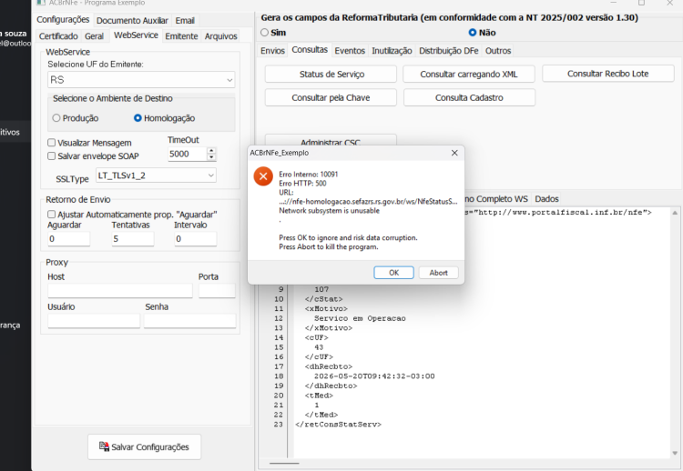Viewport: 683px width, 471px height.
Task: Open the Dados result tab
Action: coord(546,199)
